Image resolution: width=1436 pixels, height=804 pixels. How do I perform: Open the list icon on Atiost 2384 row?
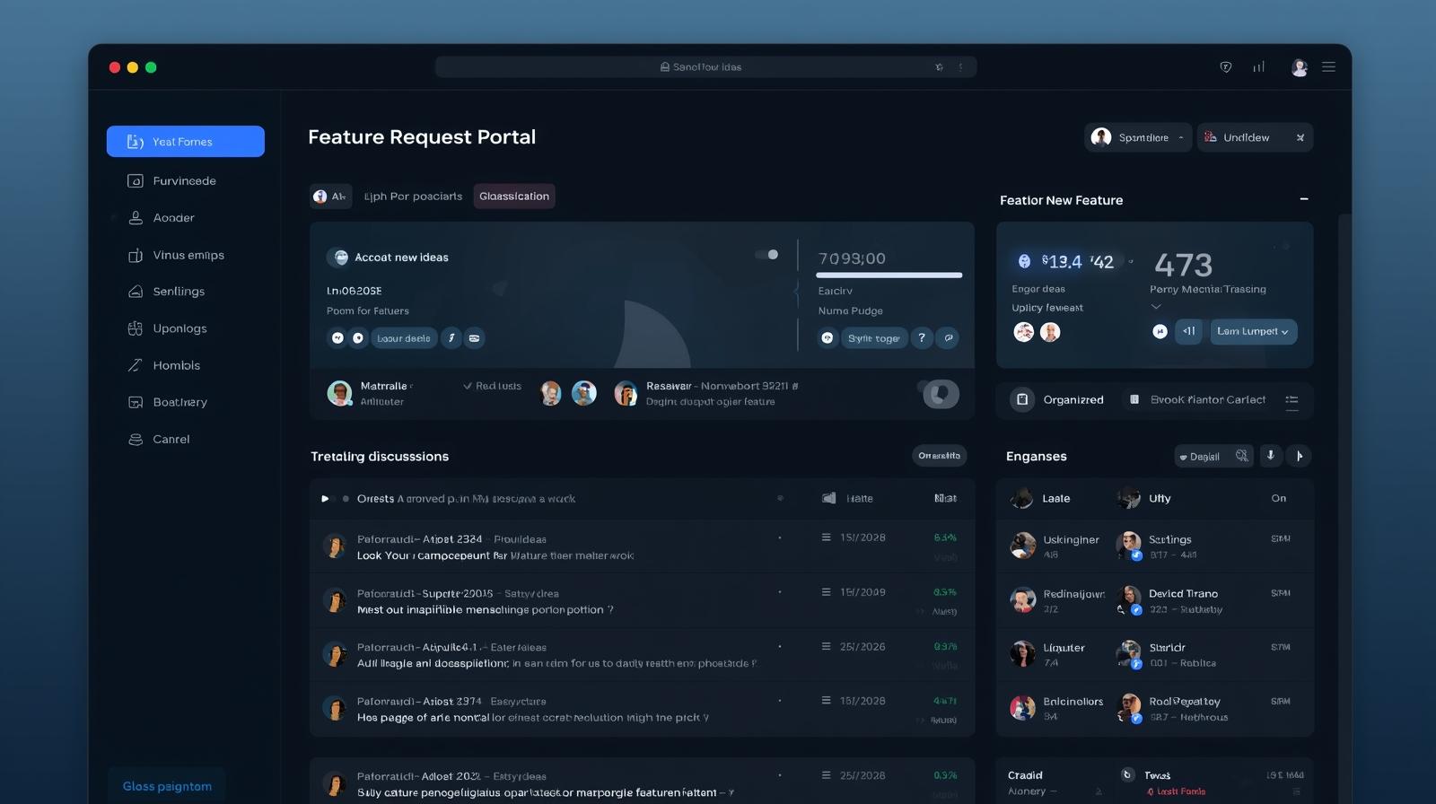[826, 537]
